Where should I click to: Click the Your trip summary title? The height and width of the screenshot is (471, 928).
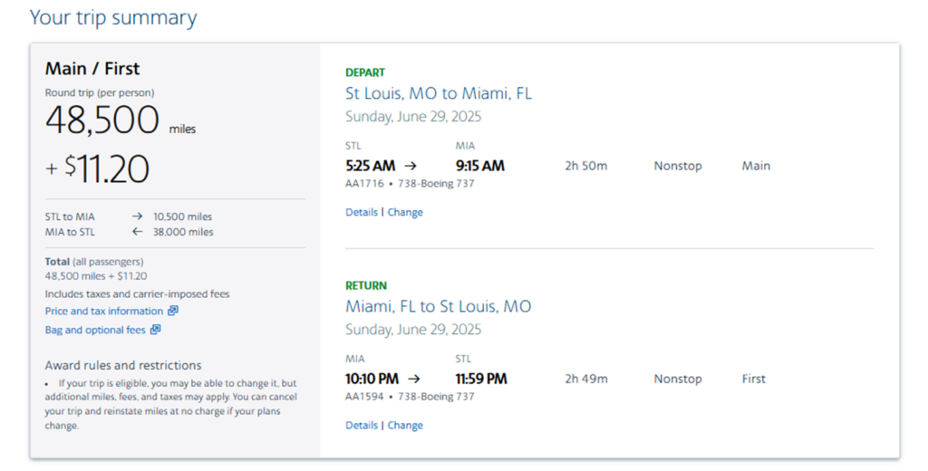coord(113,18)
